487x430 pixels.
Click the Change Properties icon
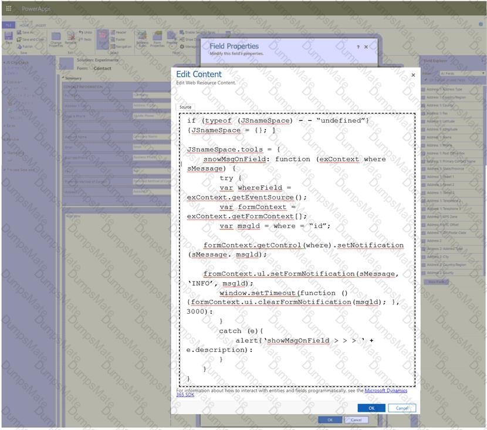coord(56,39)
